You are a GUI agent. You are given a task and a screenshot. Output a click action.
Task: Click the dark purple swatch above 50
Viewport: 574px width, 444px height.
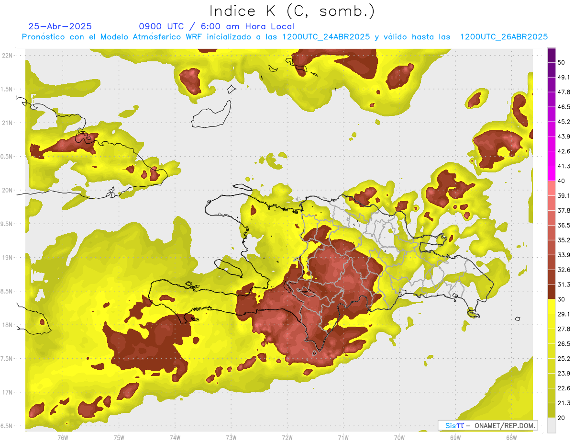[552, 56]
